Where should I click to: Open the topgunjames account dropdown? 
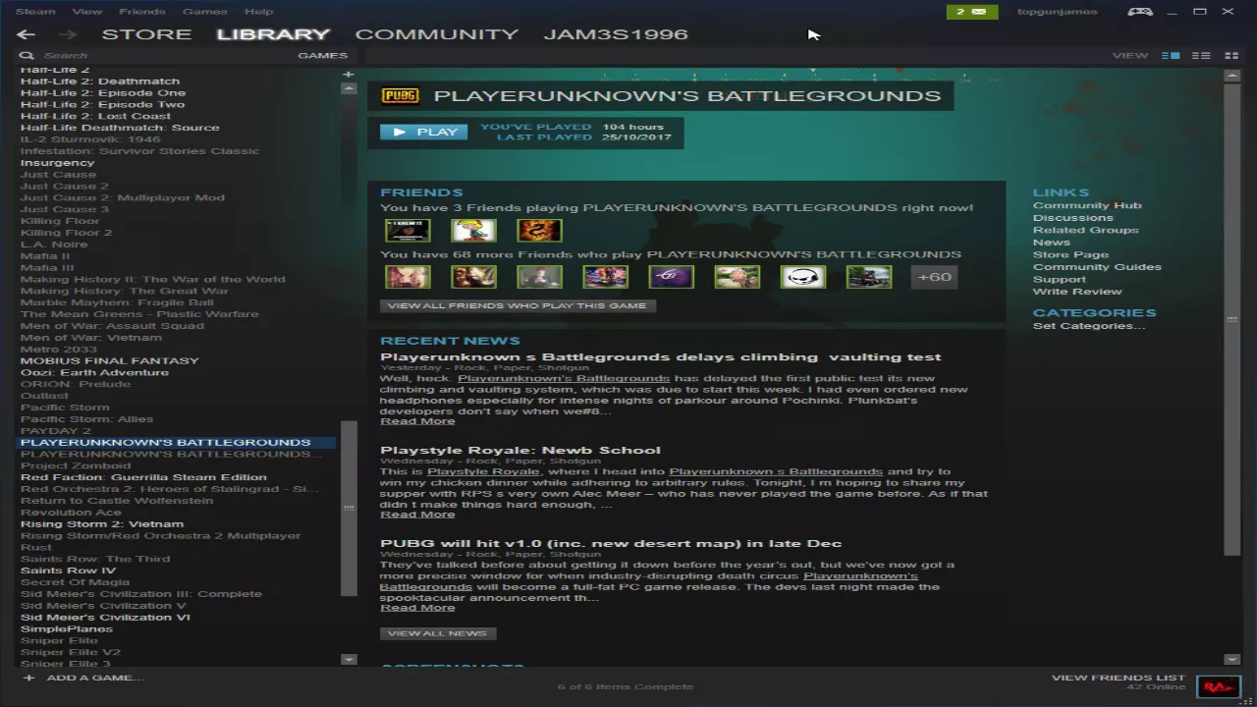[x=1058, y=12]
